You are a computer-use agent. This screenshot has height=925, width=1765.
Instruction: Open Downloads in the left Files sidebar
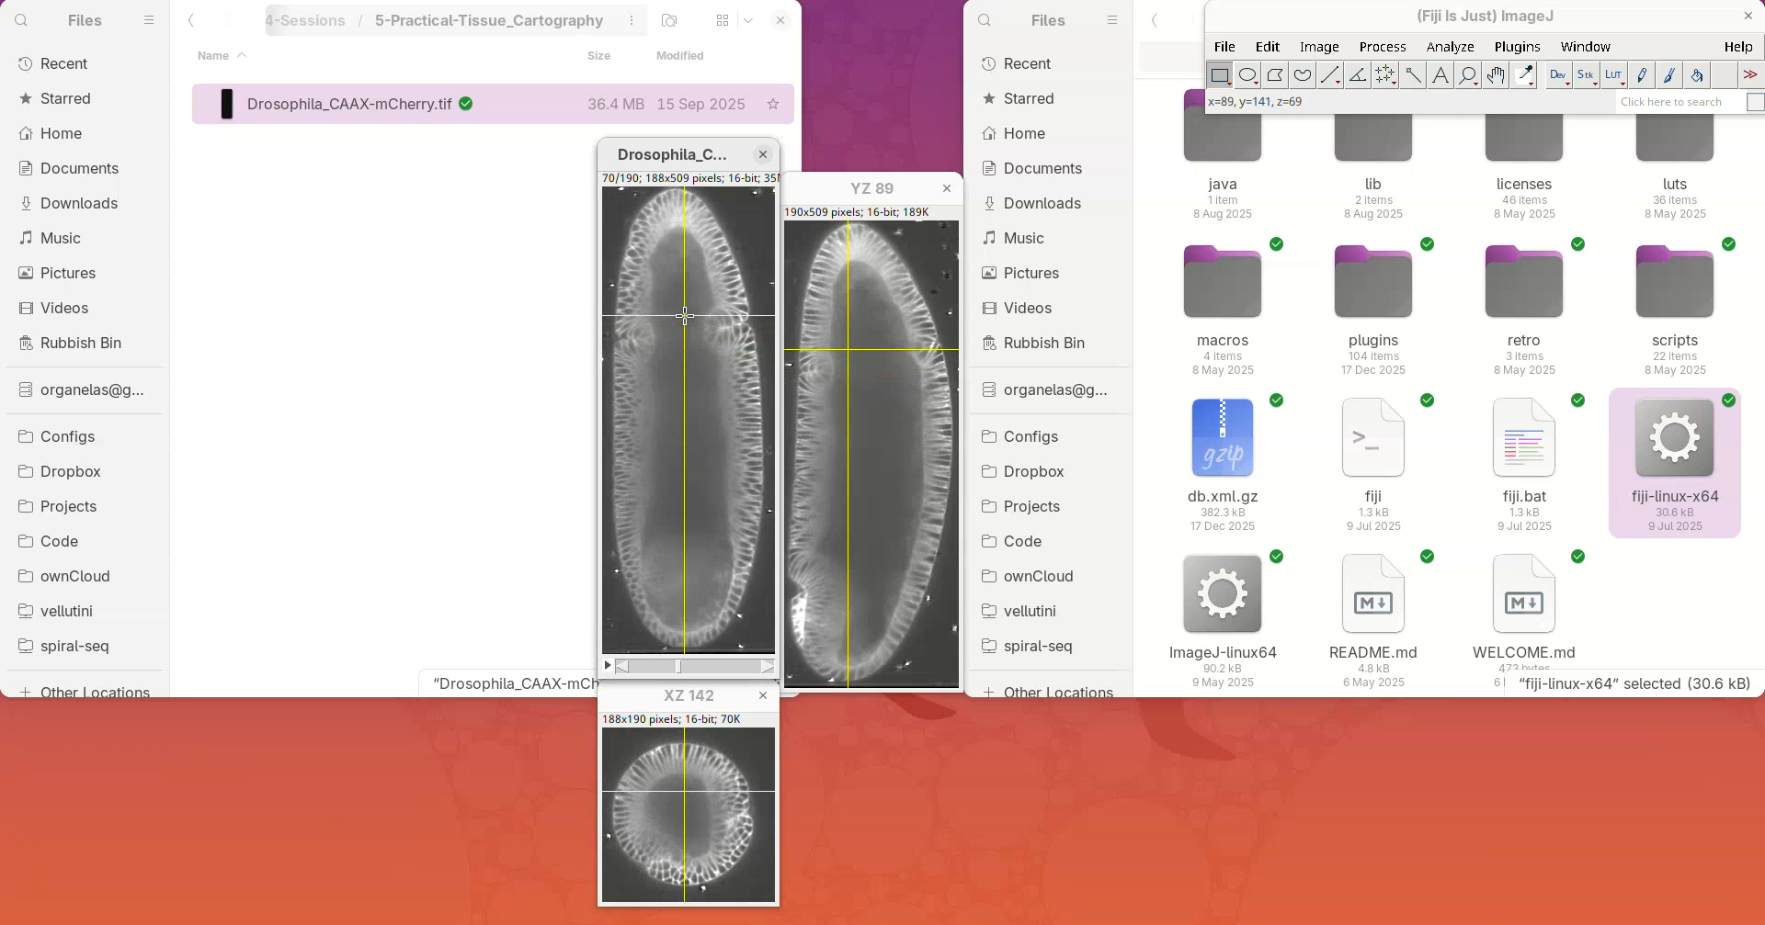78,203
